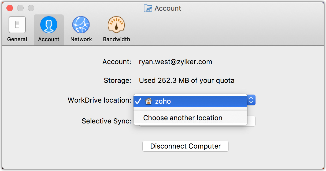Screen dimensions: 326x171
Task: Click the ryan.west@zylker.com account text
Action: [x=175, y=62]
